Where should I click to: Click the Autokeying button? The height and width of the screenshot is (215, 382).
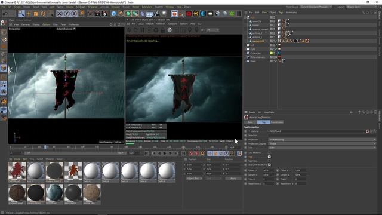coord(197,153)
